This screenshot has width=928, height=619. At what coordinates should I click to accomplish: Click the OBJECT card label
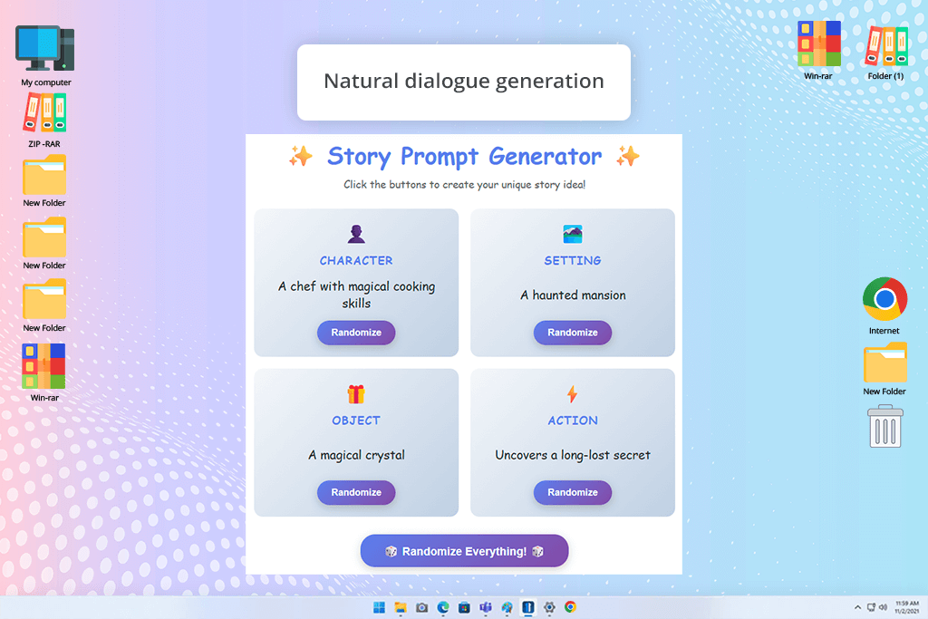[x=355, y=421]
